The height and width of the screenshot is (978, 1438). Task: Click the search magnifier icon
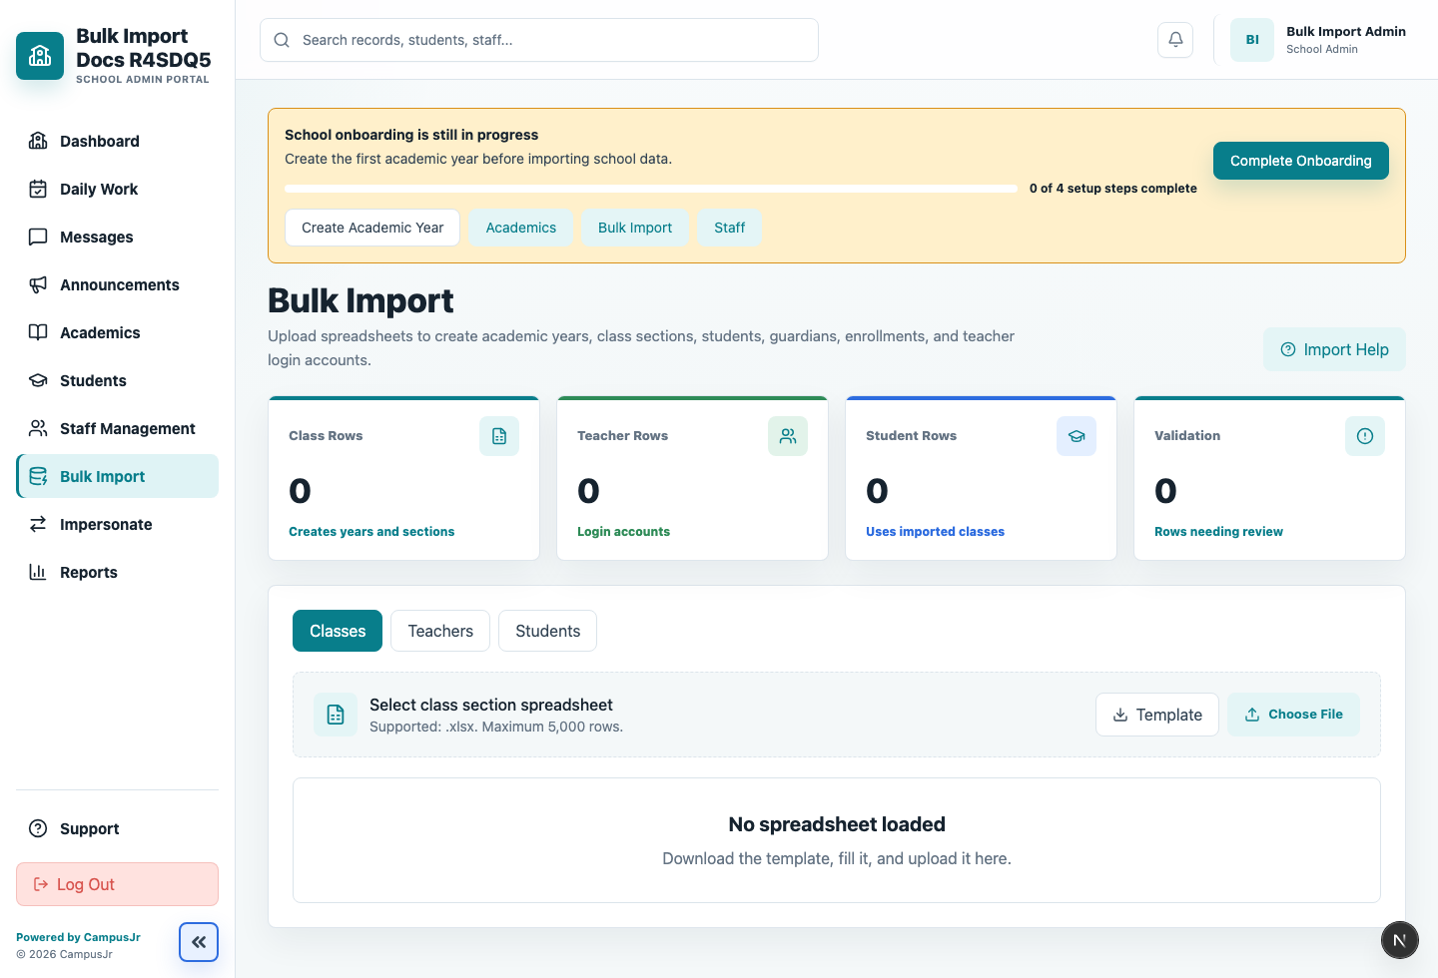[282, 40]
